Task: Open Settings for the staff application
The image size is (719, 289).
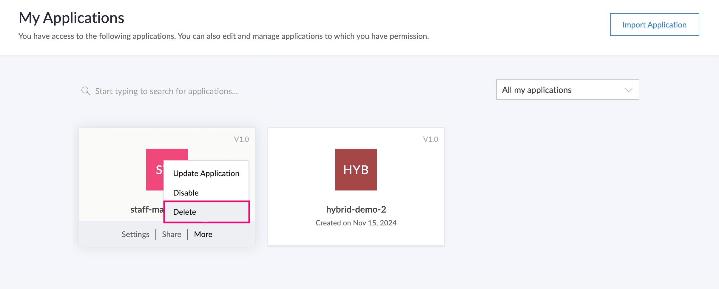Action: point(135,234)
